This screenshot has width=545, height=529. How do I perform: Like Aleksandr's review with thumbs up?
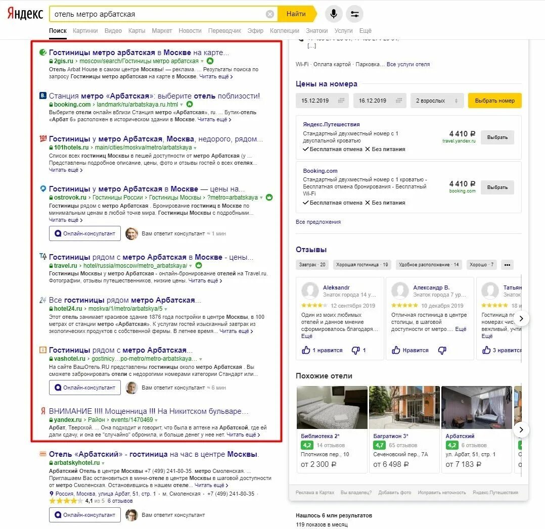click(306, 350)
